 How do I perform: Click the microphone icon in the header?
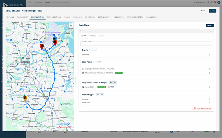[211, 3]
